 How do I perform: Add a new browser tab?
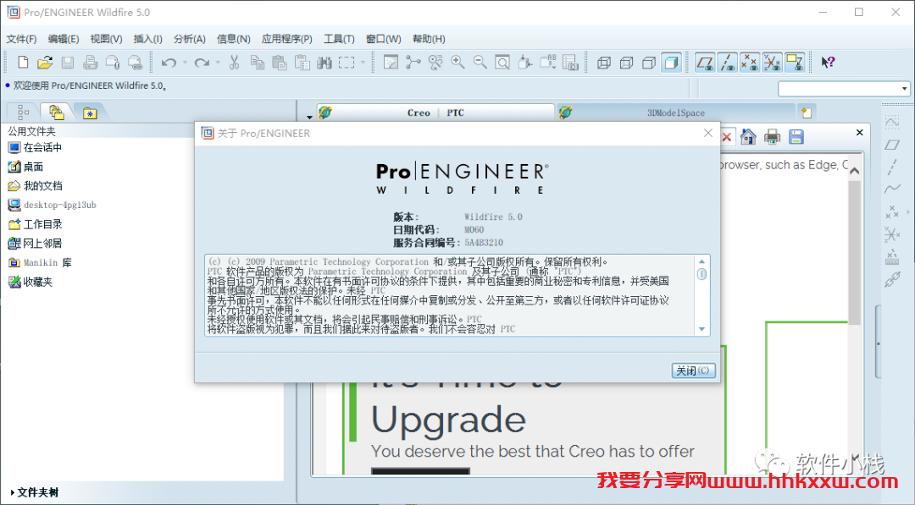(807, 113)
